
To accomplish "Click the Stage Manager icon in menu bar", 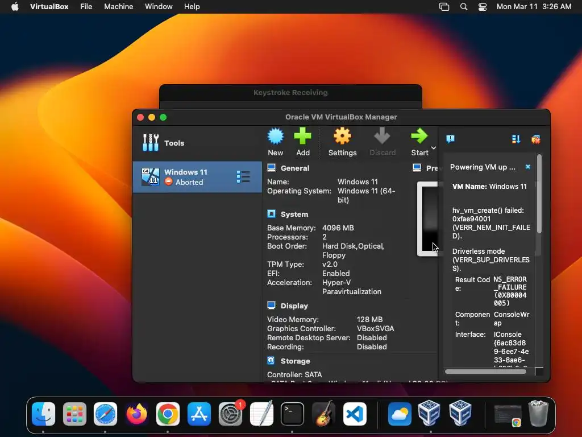I will pyautogui.click(x=444, y=7).
